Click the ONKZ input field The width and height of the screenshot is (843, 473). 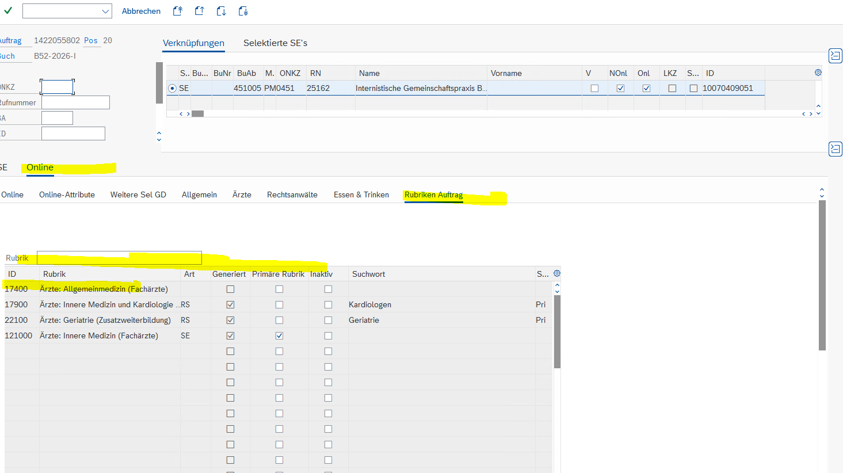pos(57,87)
